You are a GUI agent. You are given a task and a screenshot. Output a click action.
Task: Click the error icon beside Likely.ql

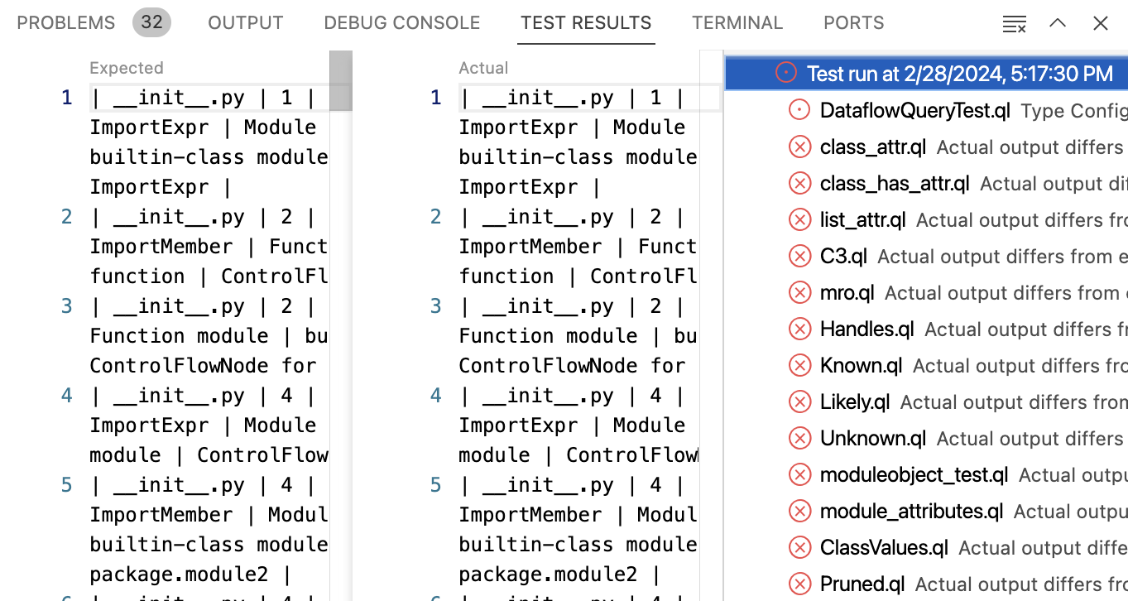tap(799, 401)
